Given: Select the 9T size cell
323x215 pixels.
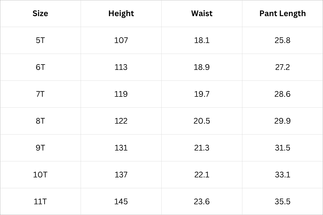Looking at the screenshot, I should (x=40, y=148).
